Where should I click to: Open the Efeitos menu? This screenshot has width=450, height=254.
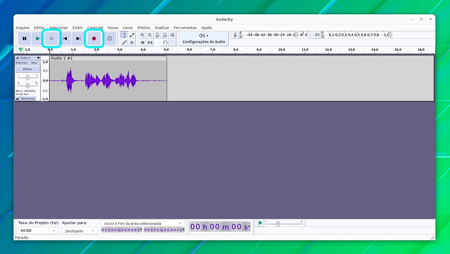click(x=144, y=28)
